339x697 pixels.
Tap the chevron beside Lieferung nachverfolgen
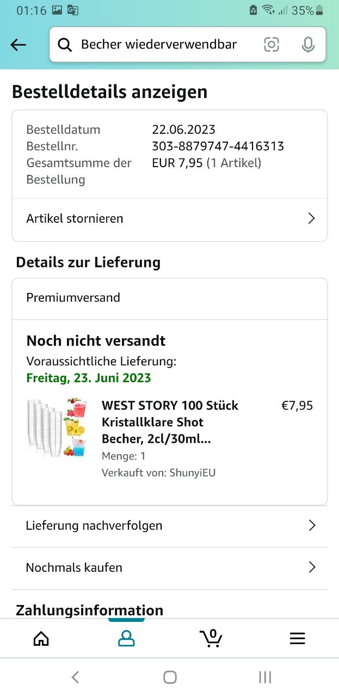pos(312,525)
